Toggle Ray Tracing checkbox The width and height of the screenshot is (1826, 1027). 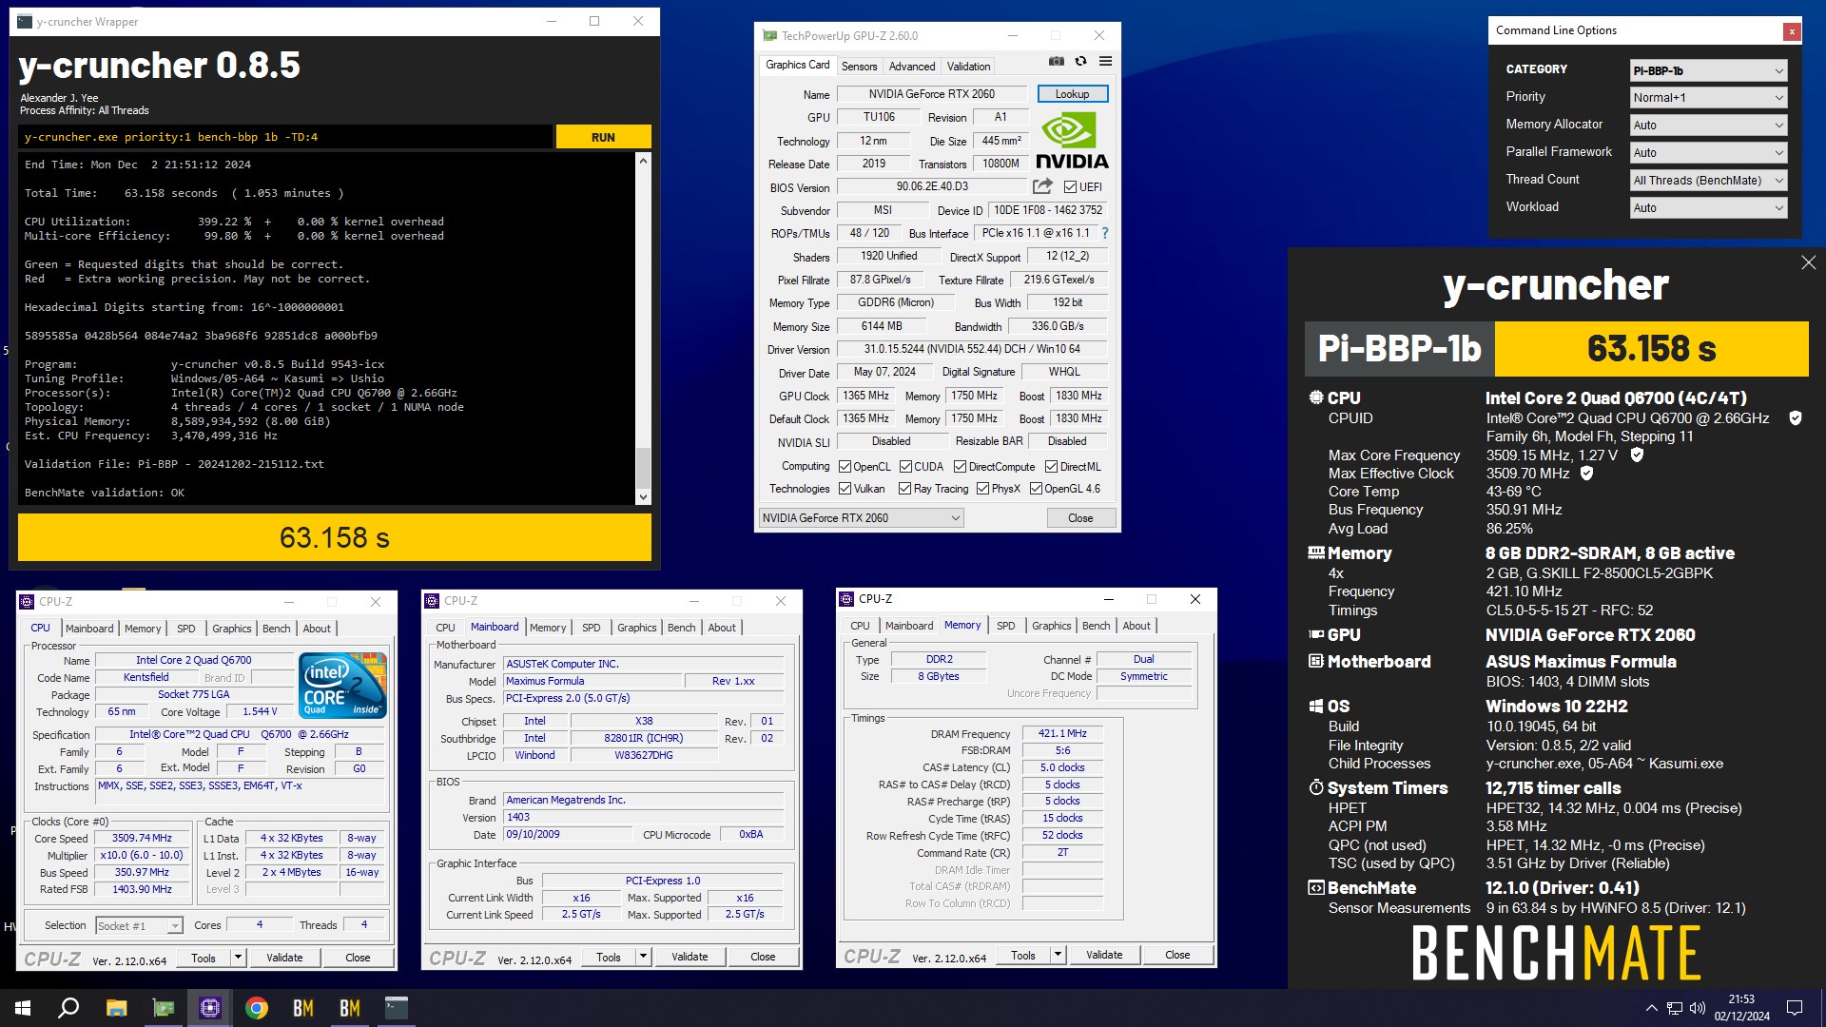[905, 489]
